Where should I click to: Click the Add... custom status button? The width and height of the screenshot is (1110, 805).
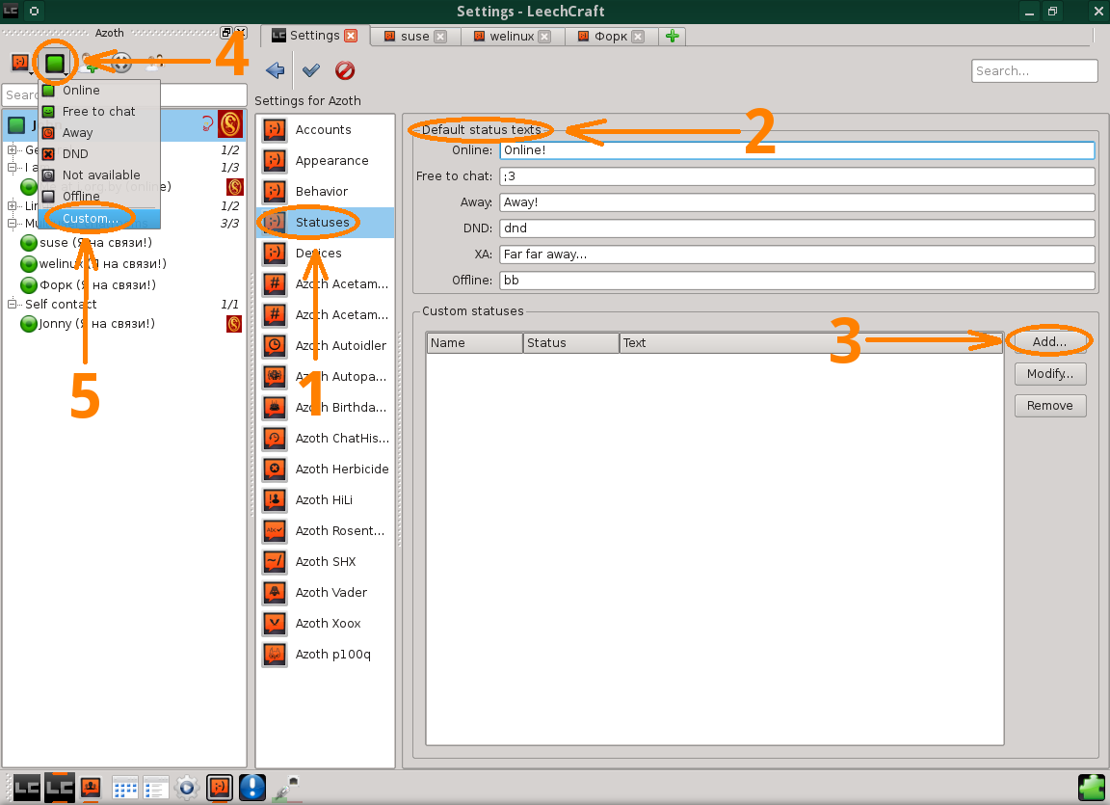tap(1049, 342)
